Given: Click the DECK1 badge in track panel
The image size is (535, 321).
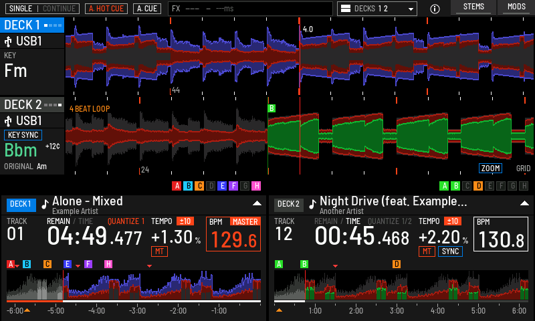Looking at the screenshot, I should [21, 205].
